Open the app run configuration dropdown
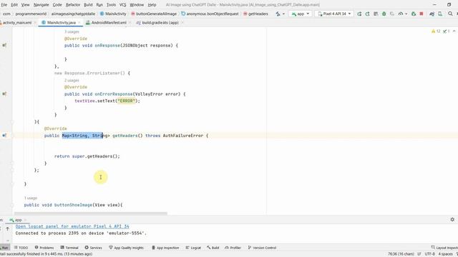 [301, 14]
